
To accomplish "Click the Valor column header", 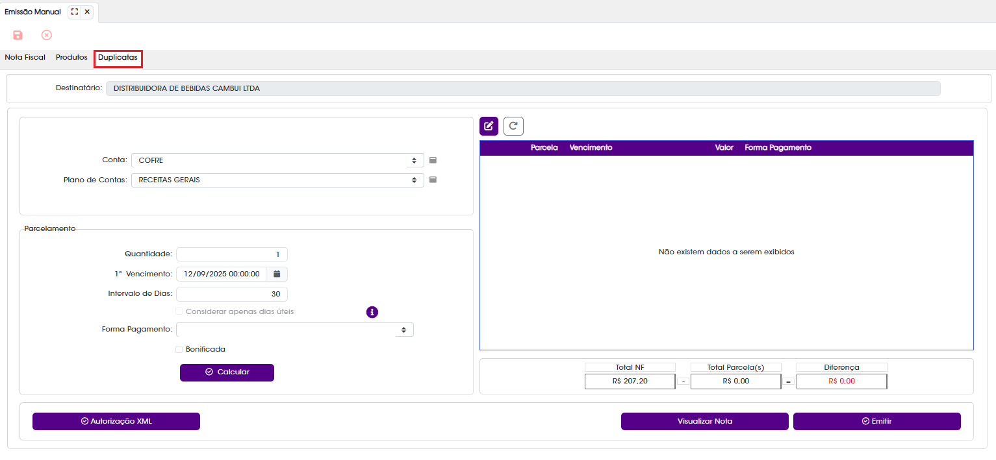I will pos(724,148).
